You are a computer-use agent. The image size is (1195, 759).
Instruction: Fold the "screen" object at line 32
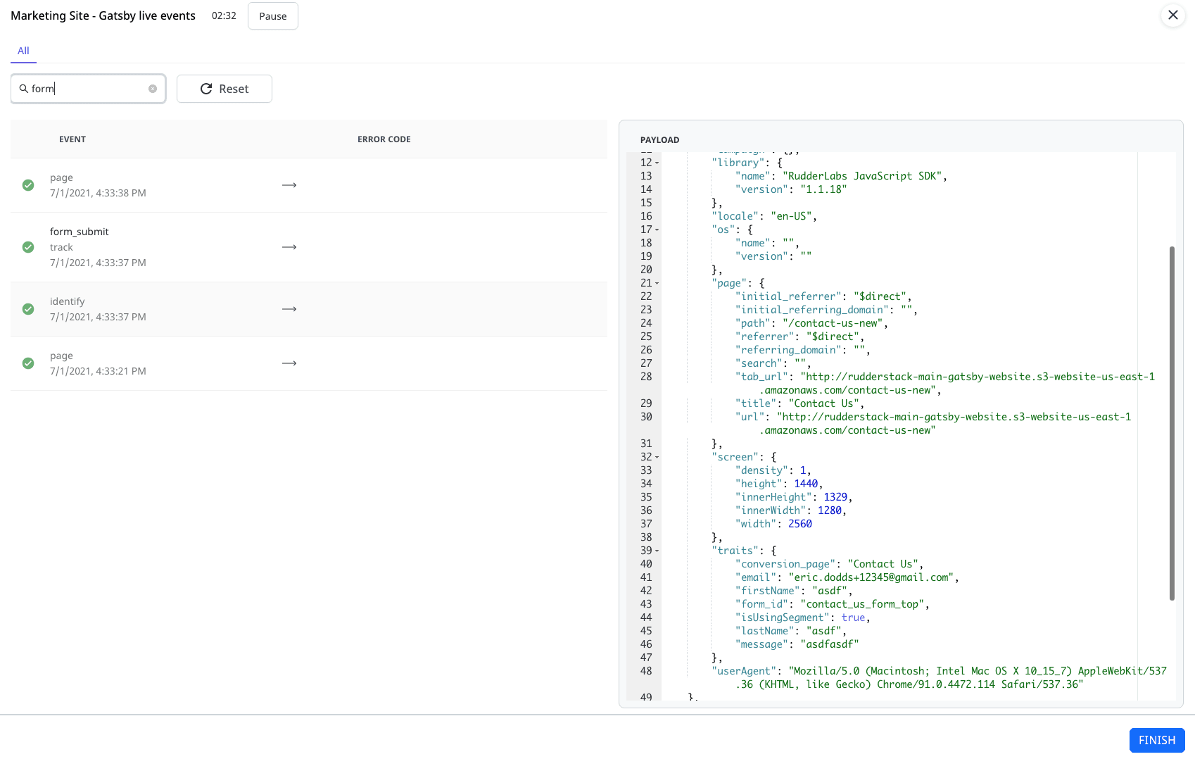(657, 458)
